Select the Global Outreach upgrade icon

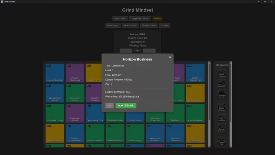[221, 128]
